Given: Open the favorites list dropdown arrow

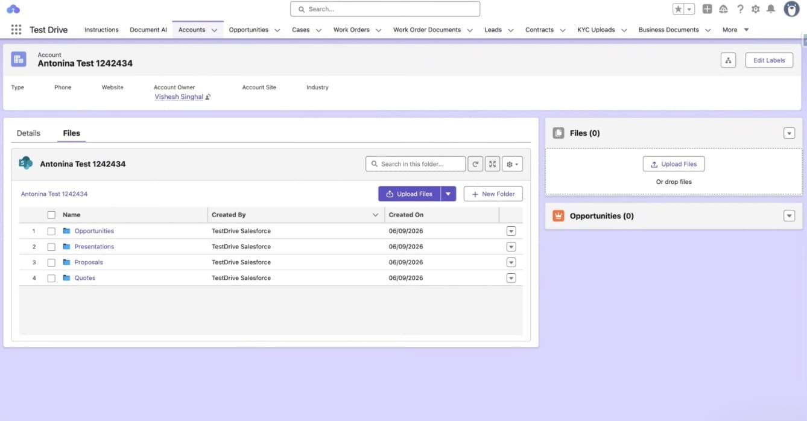Looking at the screenshot, I should (x=689, y=9).
